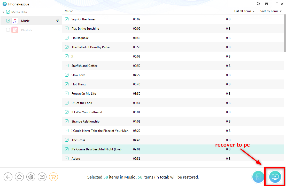Select the Media Data label
Viewport: 286px width, 186px height.
pos(19,12)
